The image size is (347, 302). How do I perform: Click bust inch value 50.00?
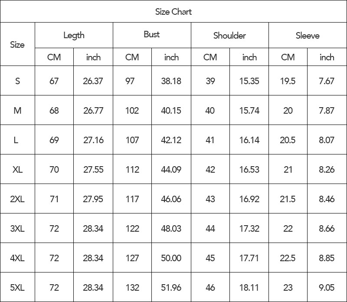point(171,258)
